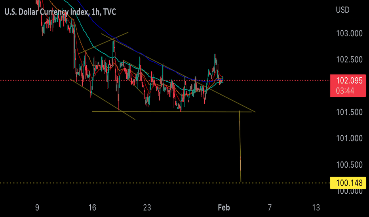Click the Feb date label on time axis
The width and height of the screenshot is (369, 217).
tap(224, 208)
